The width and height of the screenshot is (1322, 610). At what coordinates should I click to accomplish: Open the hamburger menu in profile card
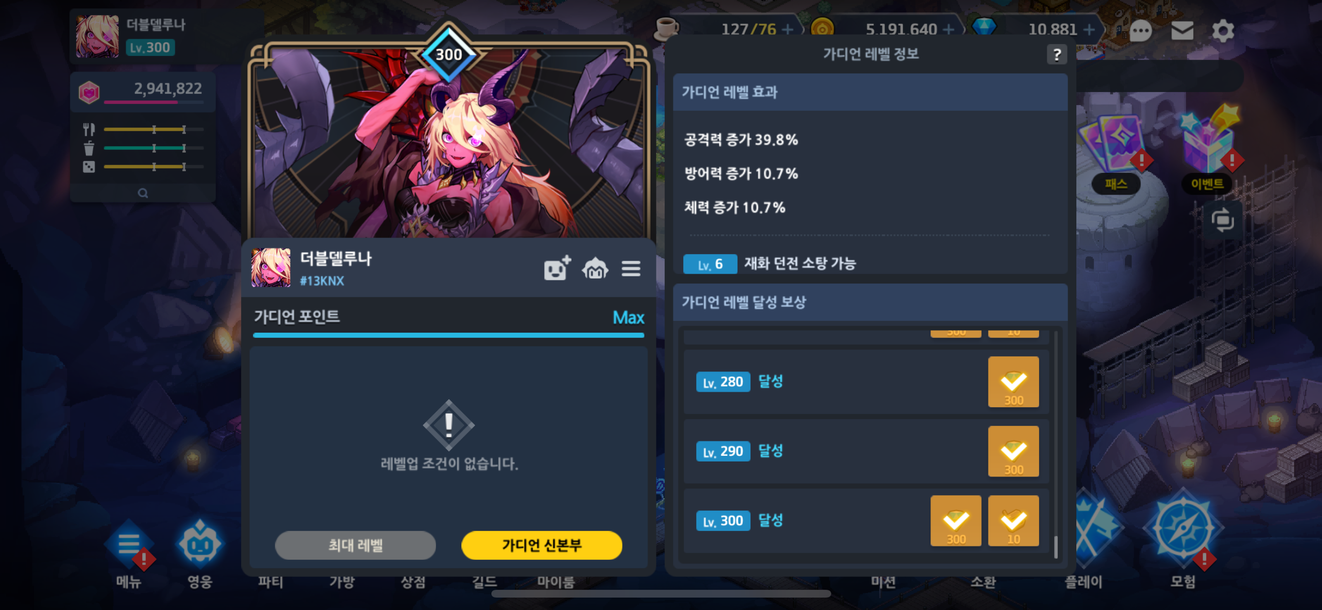tap(631, 269)
